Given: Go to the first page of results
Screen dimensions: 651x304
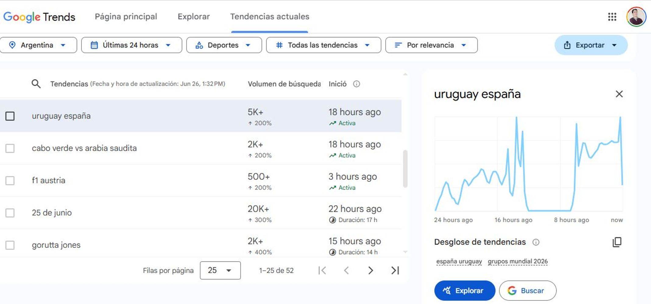Looking at the screenshot, I should [322, 270].
